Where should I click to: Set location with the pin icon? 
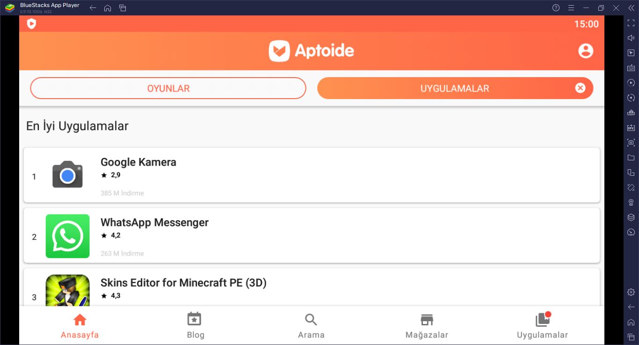631,202
